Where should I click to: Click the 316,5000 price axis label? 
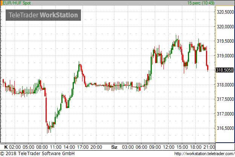pos(225,128)
